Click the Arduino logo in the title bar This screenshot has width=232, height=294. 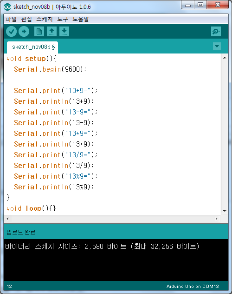[x=7, y=7]
